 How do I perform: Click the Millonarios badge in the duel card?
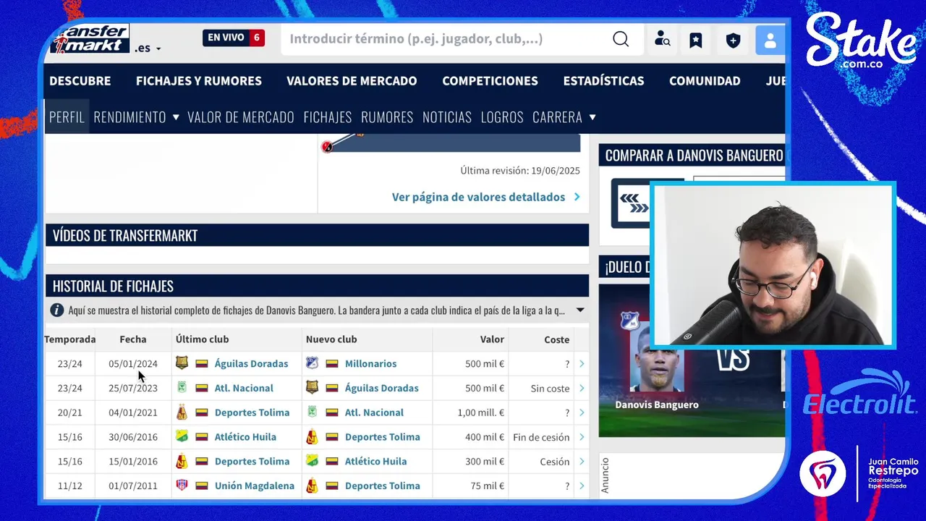[630, 321]
